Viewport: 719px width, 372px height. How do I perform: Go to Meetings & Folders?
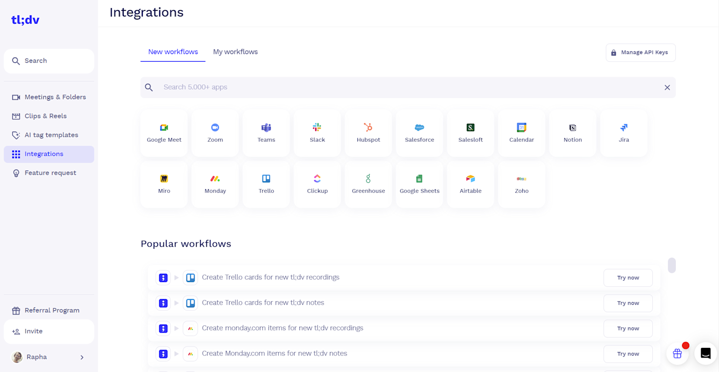click(x=49, y=97)
